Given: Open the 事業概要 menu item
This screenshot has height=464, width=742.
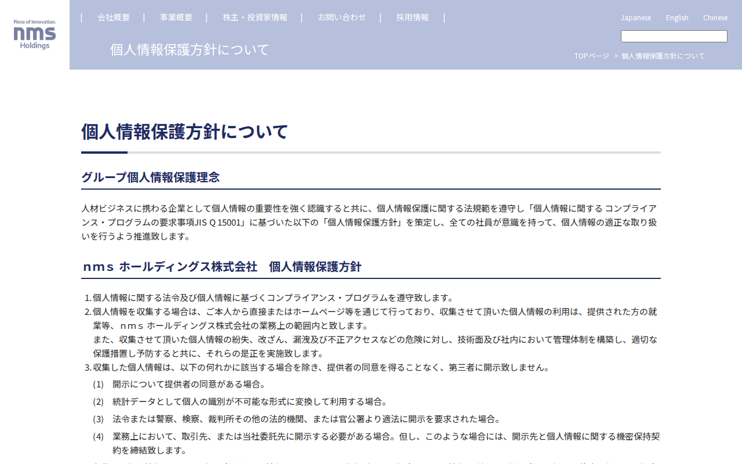Looking at the screenshot, I should tap(176, 17).
